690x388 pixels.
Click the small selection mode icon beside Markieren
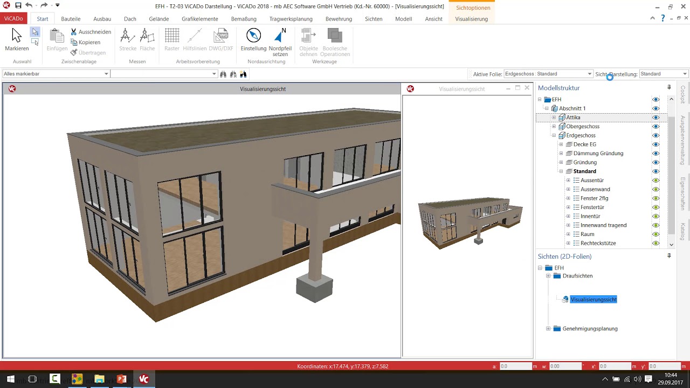[35, 32]
